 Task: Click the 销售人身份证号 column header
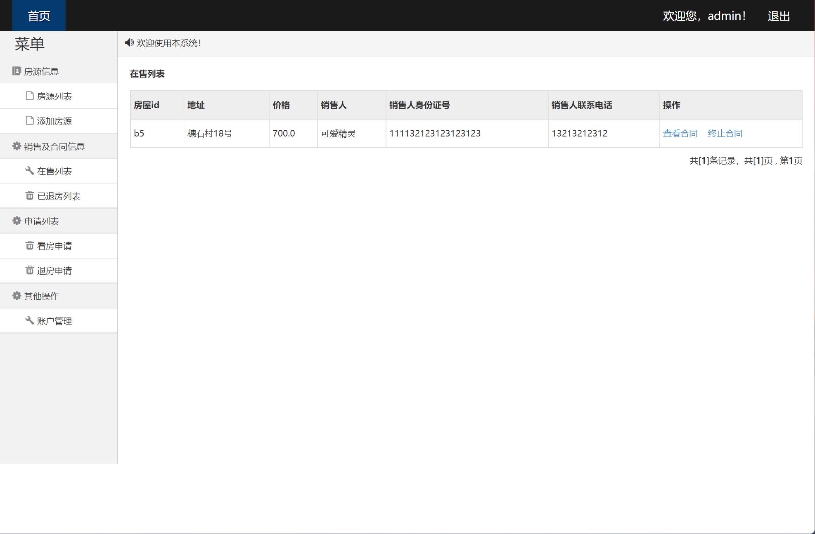(419, 105)
